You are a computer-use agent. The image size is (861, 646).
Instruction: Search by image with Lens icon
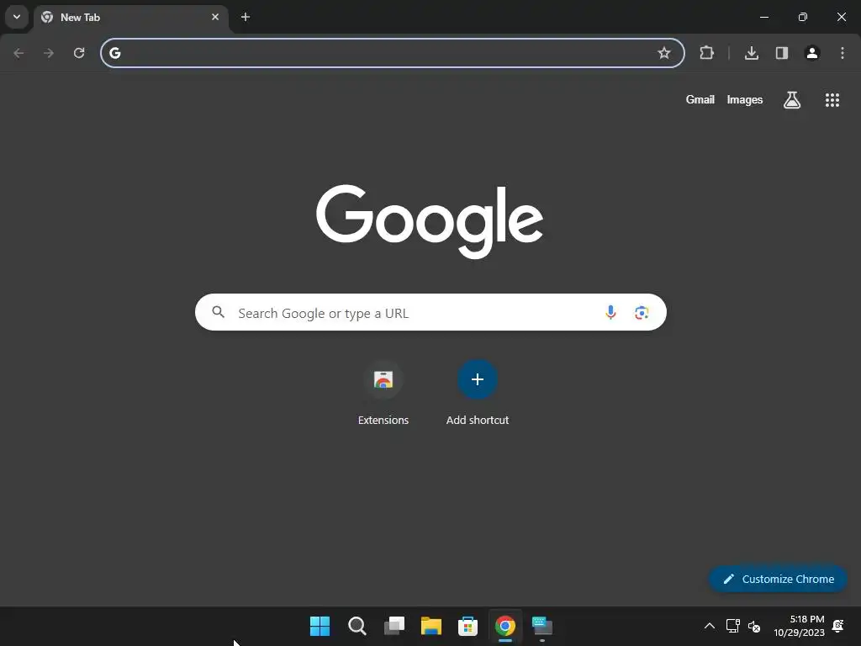click(x=642, y=313)
